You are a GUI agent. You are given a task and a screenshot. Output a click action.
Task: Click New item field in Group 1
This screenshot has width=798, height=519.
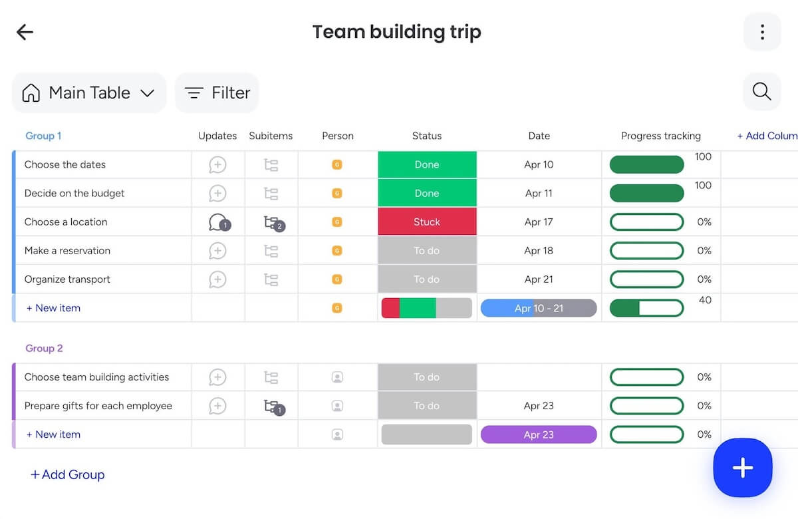tap(53, 308)
